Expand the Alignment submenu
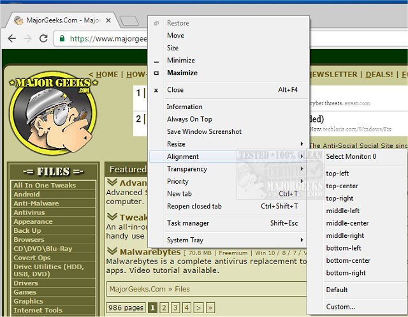Viewport: 408px width, 317px height. [228, 156]
